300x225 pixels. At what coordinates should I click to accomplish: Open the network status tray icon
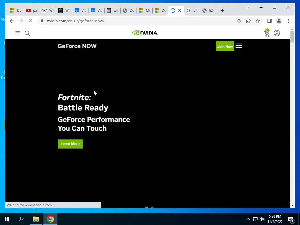255,219
